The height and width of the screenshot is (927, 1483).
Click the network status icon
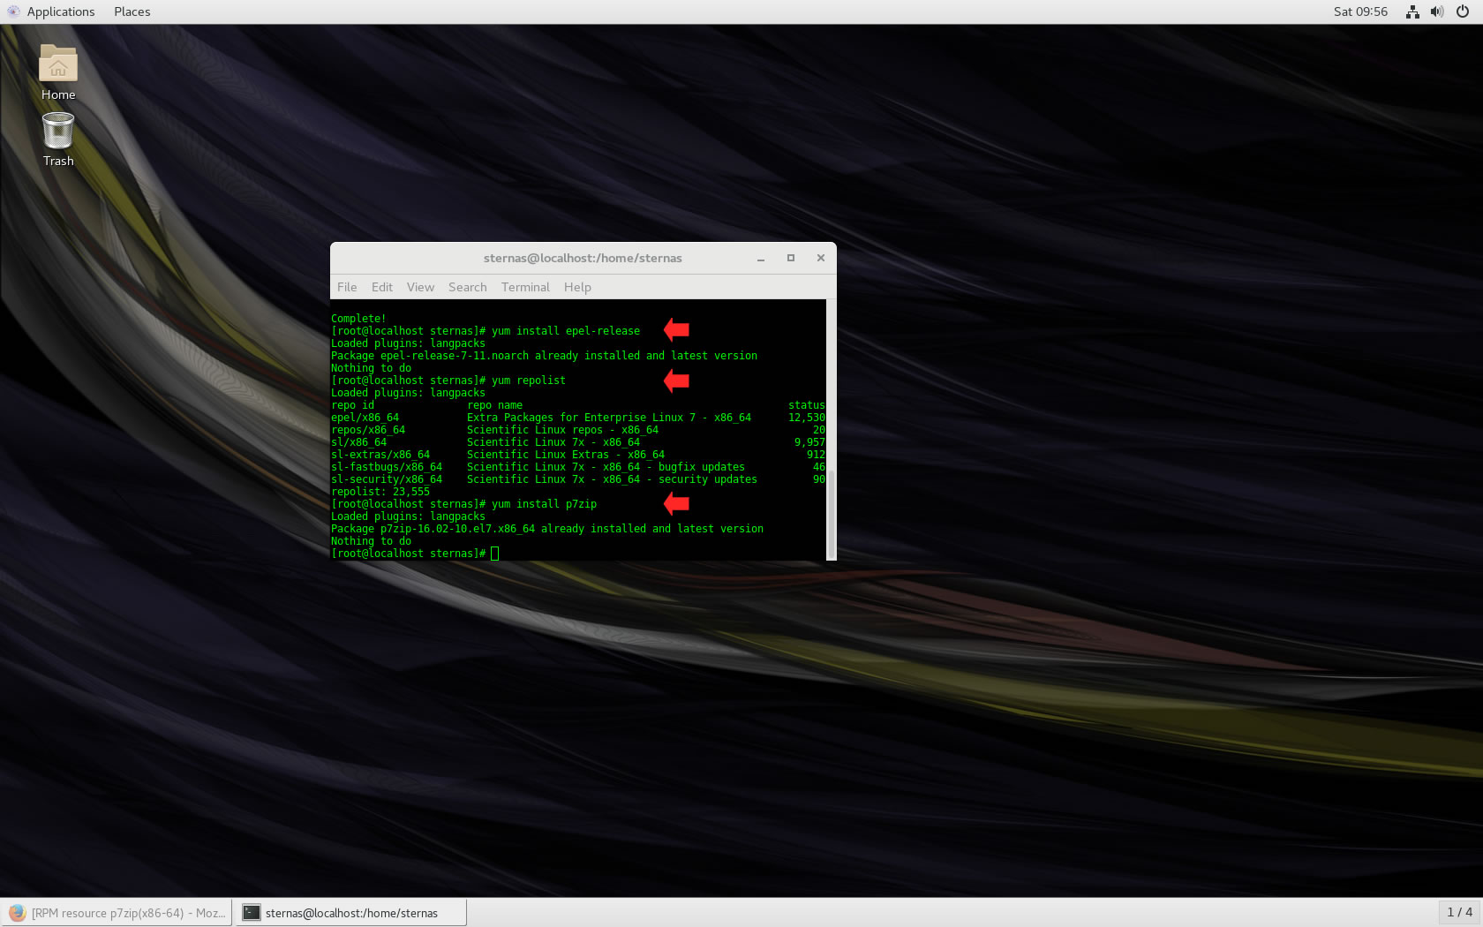click(x=1412, y=11)
